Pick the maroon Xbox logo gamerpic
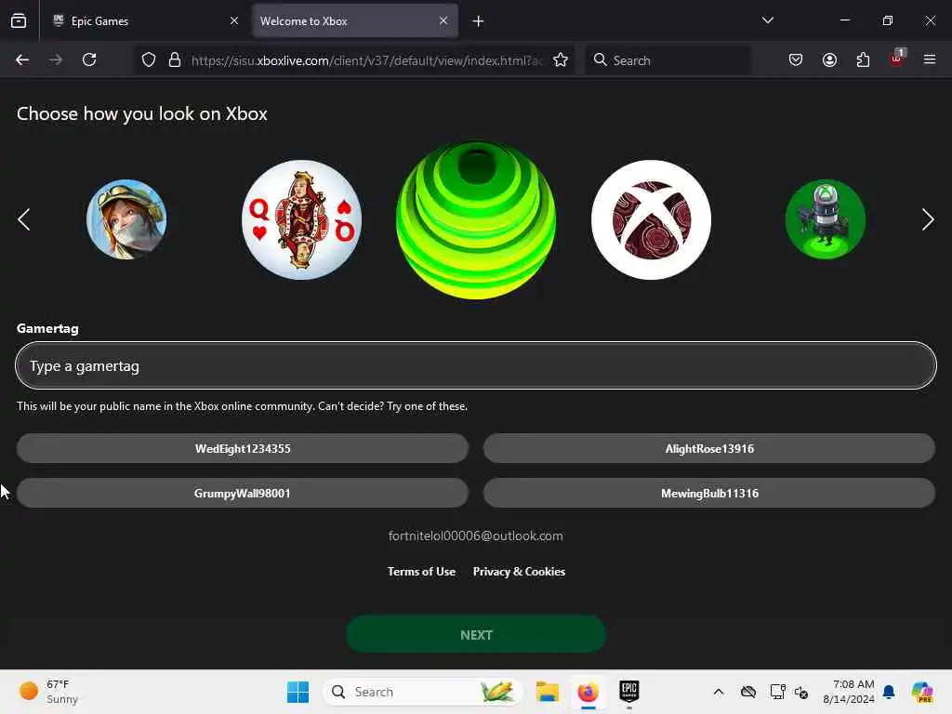This screenshot has width=952, height=714. point(651,219)
